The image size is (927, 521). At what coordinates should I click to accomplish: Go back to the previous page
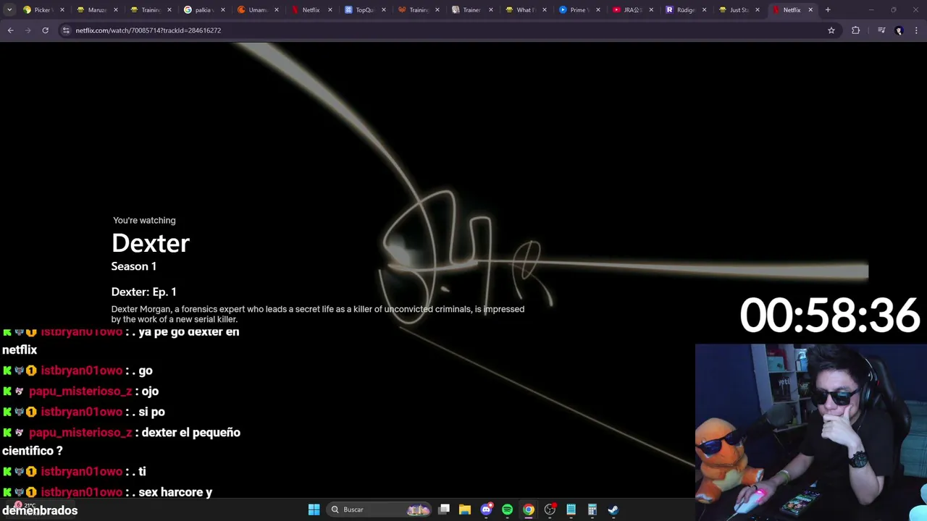click(10, 30)
